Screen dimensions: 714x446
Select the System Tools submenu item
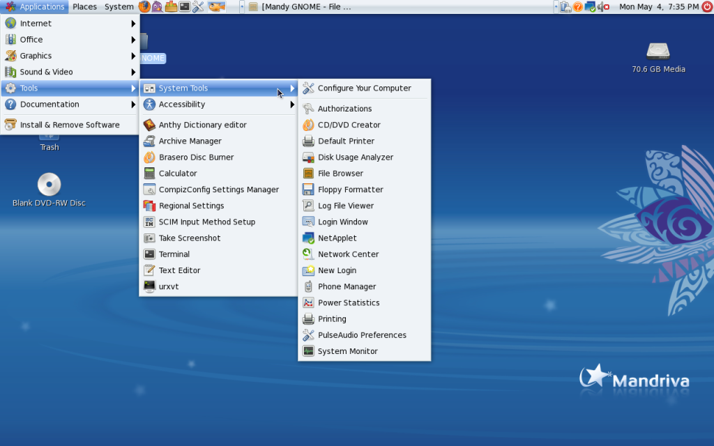click(x=218, y=89)
